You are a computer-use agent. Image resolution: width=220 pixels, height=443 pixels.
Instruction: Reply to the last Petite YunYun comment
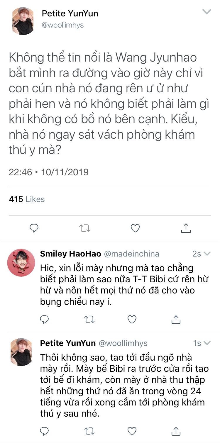44,431
